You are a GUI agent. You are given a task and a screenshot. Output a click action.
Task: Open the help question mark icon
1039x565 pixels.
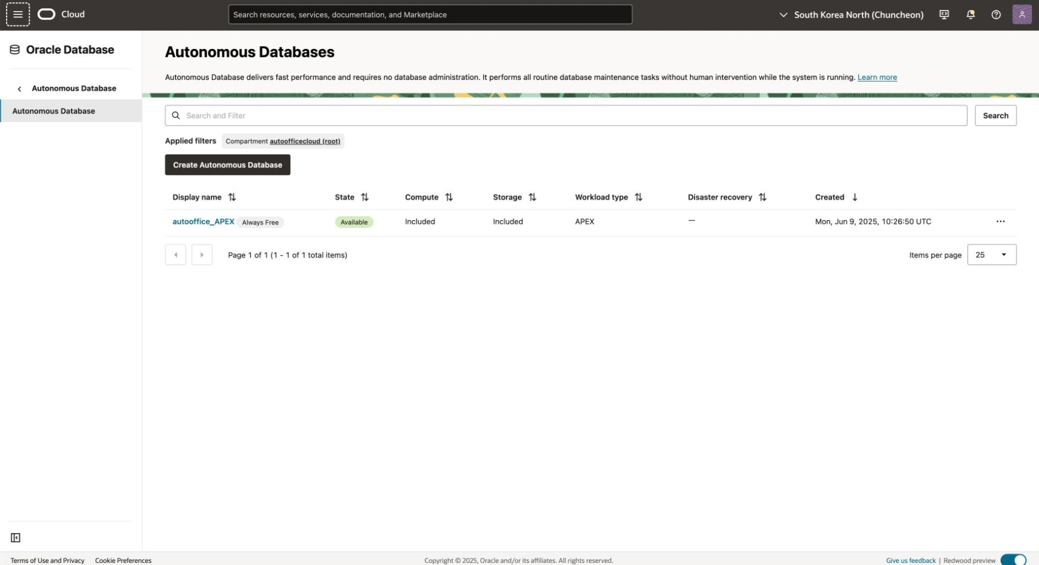point(996,15)
